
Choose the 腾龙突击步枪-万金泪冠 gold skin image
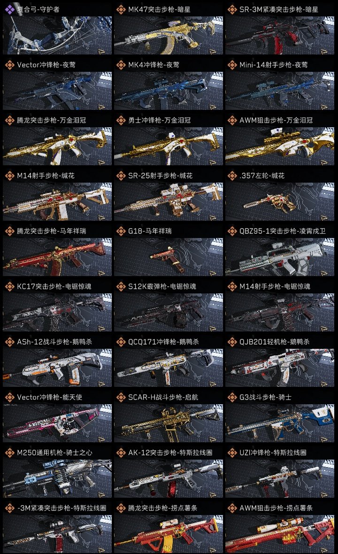pyautogui.click(x=57, y=146)
